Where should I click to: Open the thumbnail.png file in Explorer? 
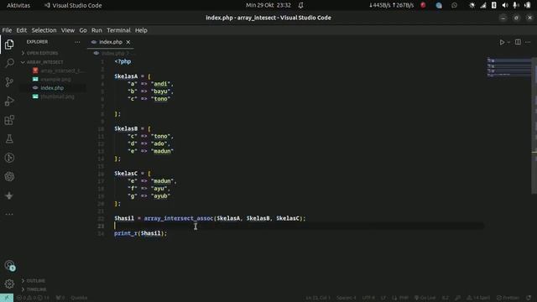[x=57, y=96]
